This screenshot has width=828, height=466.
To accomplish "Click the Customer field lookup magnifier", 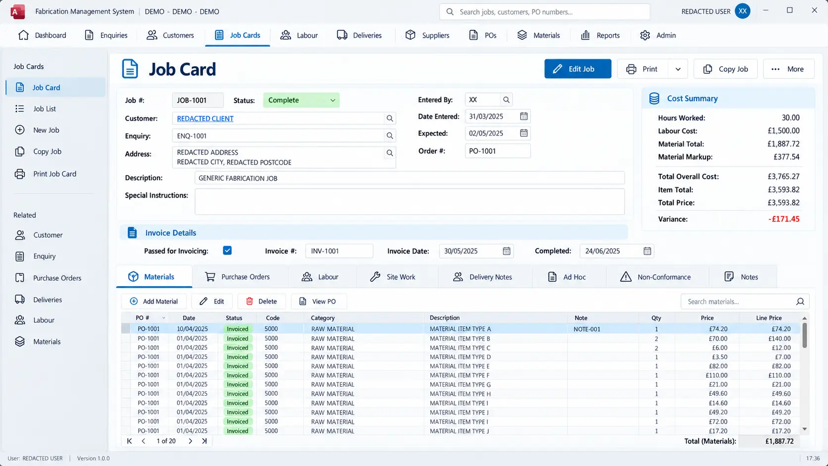I will [x=390, y=118].
